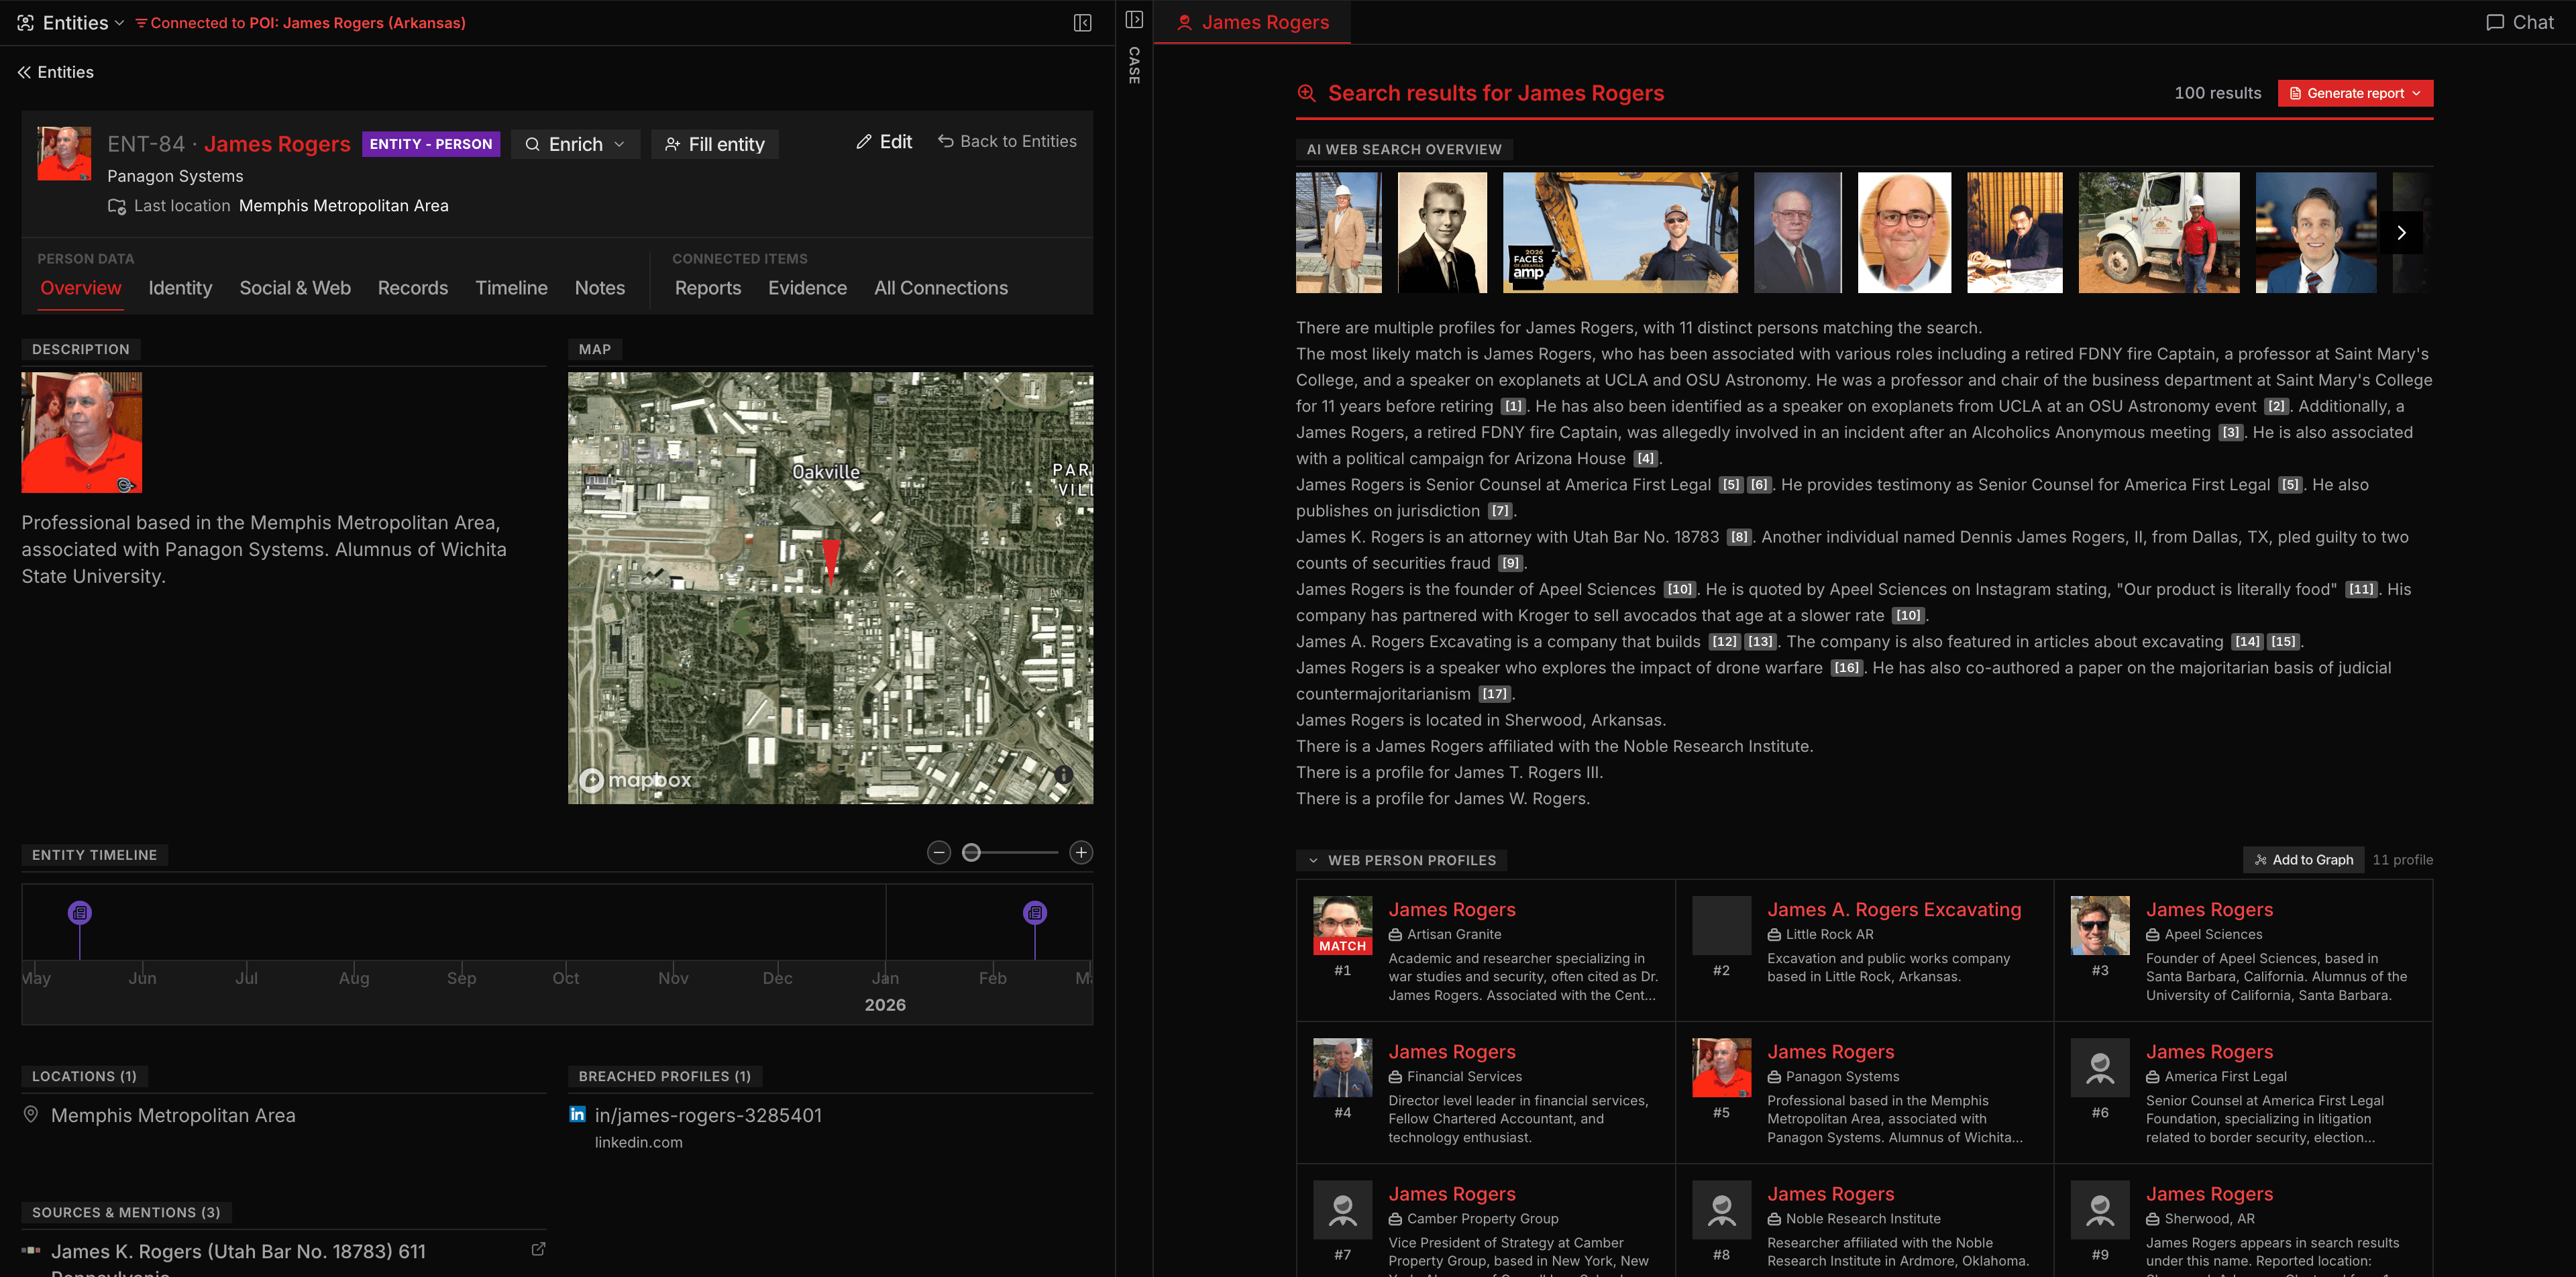Click Edit with pencil icon
Viewport: 2576px width, 1277px height.
pyautogui.click(x=884, y=142)
